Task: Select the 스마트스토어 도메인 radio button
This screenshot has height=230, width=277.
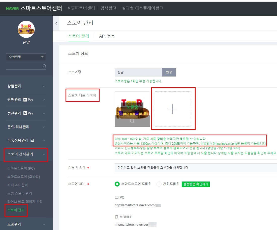Action: 117,184
